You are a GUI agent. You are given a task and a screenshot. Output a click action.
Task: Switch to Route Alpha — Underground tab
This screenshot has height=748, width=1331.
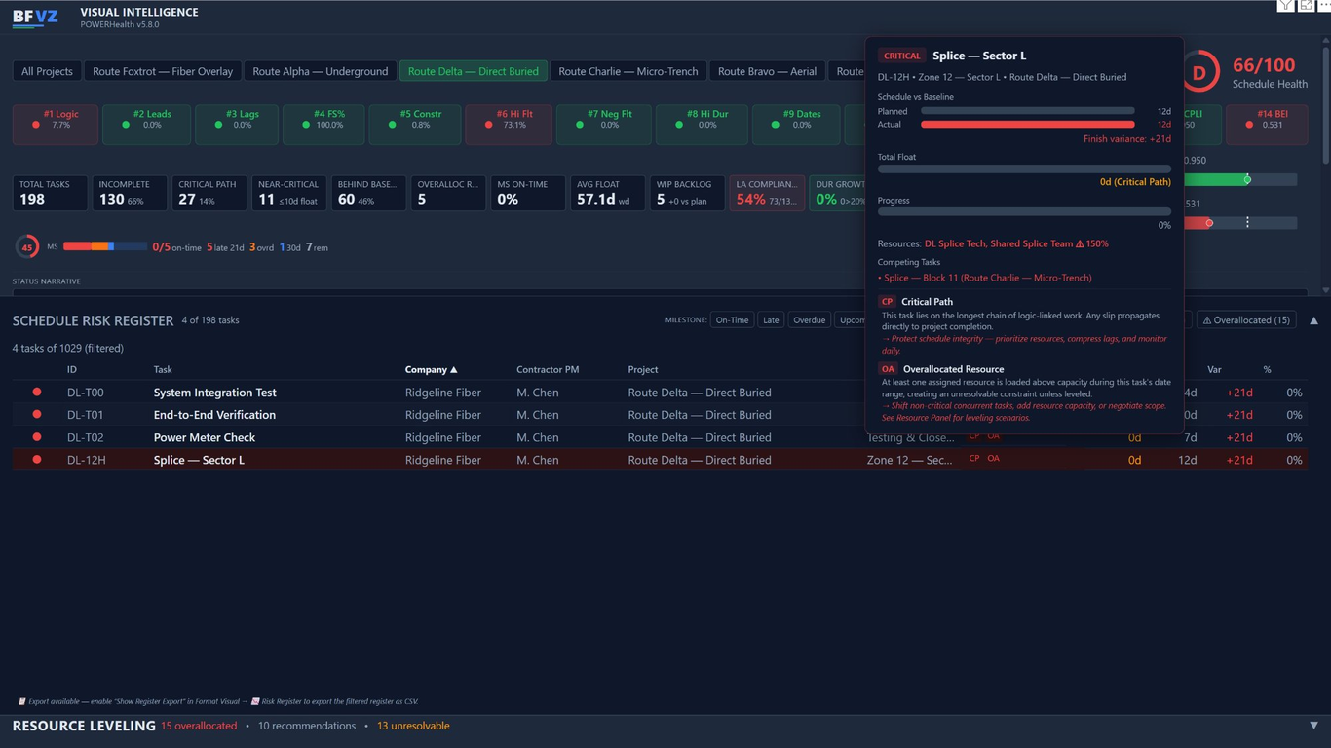pos(320,71)
